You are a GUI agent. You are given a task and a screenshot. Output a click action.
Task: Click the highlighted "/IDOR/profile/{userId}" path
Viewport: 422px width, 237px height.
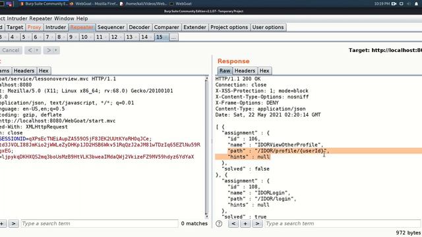click(x=290, y=151)
